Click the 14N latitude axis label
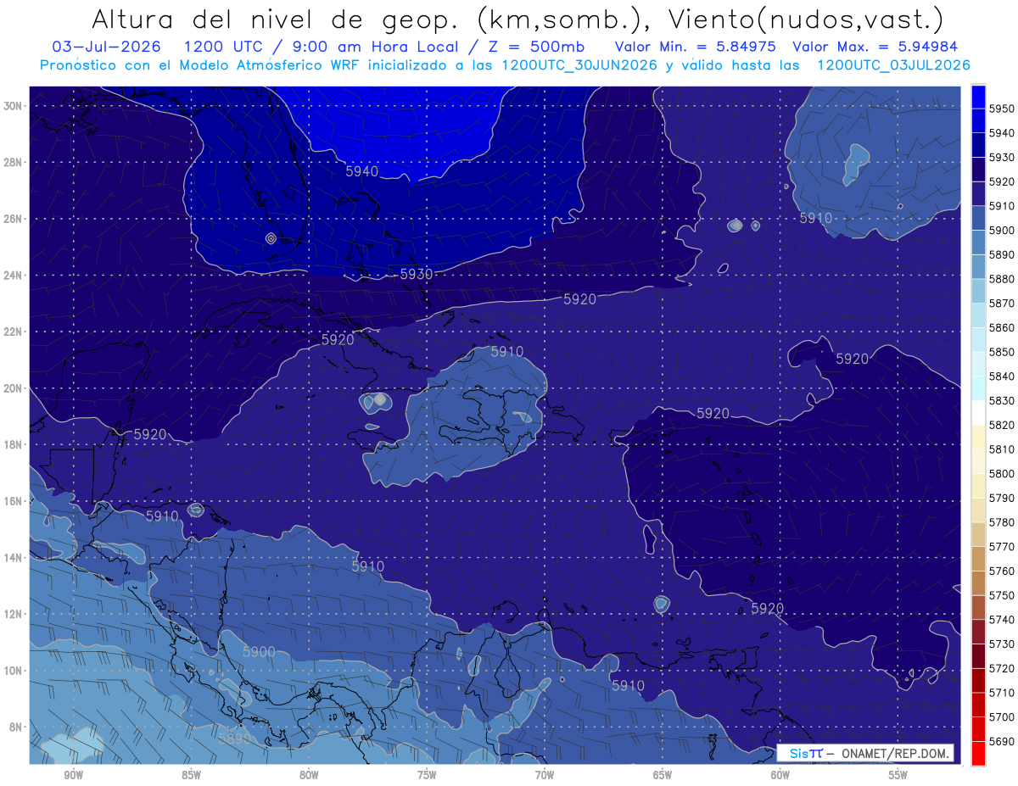The image size is (1018, 786). 13,558
